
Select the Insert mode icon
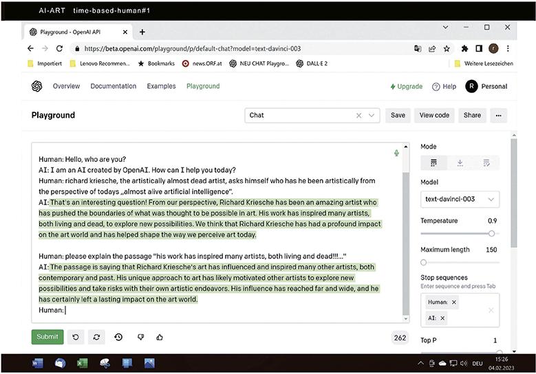(x=460, y=163)
